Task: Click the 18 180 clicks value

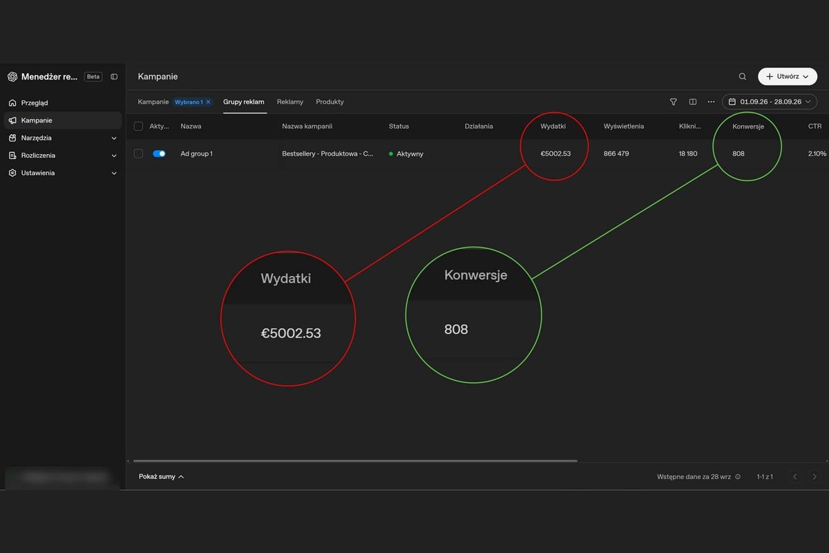Action: (688, 153)
